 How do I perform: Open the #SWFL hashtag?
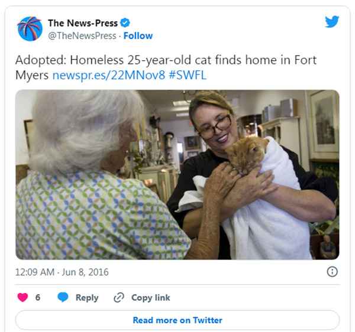click(x=188, y=75)
